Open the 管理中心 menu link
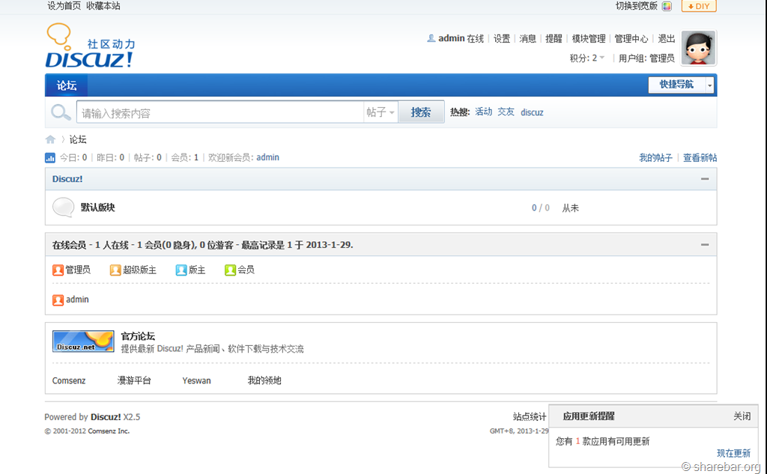767x474 pixels. tap(631, 38)
